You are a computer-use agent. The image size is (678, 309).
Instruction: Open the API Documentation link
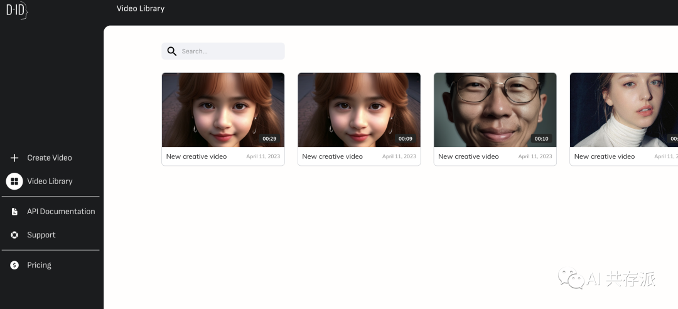click(61, 212)
